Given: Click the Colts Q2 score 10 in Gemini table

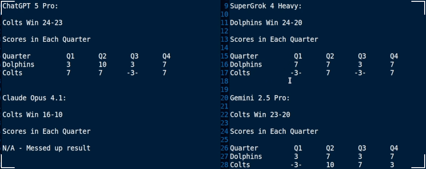Looking at the screenshot, I should (330, 165).
